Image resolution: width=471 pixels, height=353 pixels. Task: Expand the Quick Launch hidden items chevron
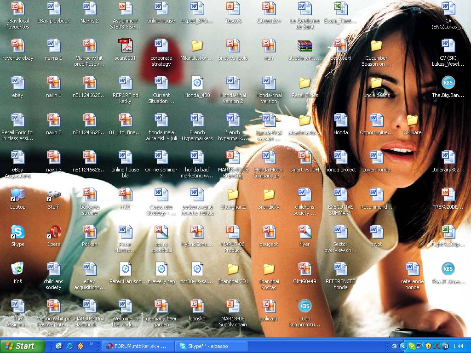[92, 344]
